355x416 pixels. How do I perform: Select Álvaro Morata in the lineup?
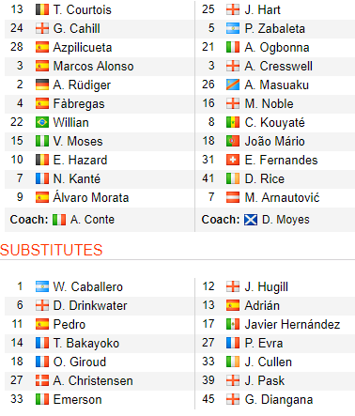click(91, 197)
